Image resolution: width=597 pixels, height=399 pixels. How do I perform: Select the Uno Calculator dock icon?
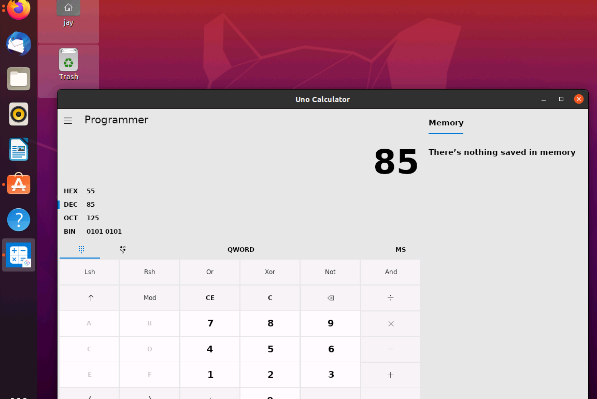pyautogui.click(x=18, y=255)
